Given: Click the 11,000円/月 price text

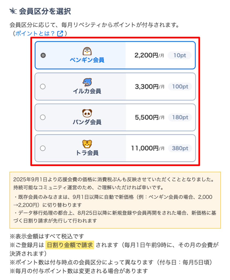Looking at the screenshot, I should point(148,148).
